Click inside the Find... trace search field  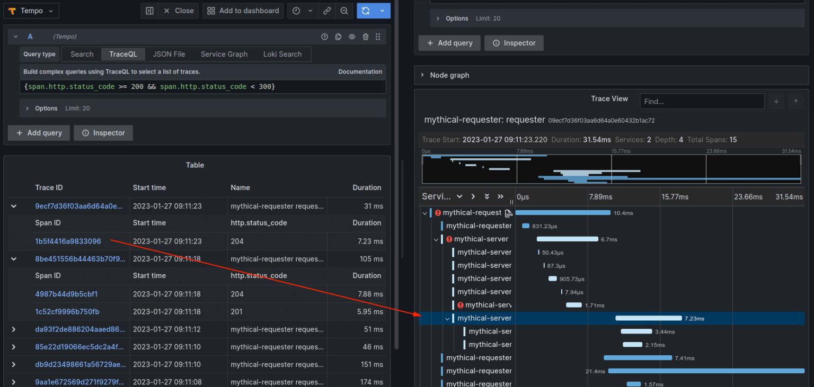702,101
